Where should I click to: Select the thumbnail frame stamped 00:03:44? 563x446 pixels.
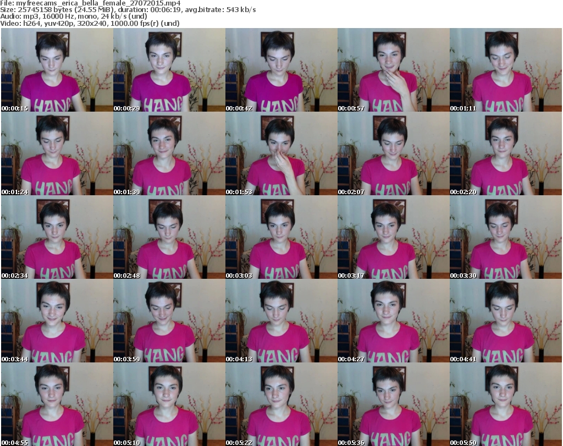tap(57, 321)
